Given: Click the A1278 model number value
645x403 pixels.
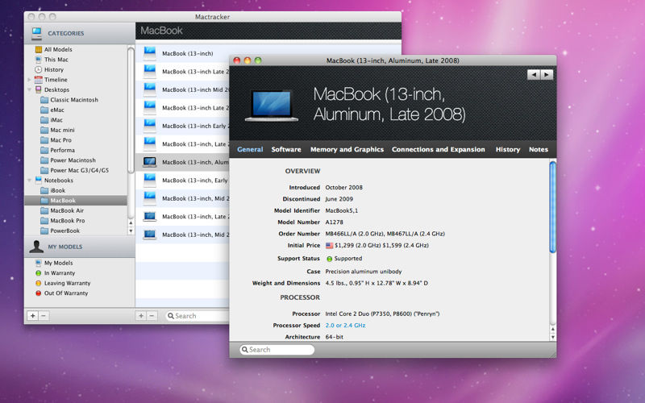Looking at the screenshot, I should click(x=334, y=222).
